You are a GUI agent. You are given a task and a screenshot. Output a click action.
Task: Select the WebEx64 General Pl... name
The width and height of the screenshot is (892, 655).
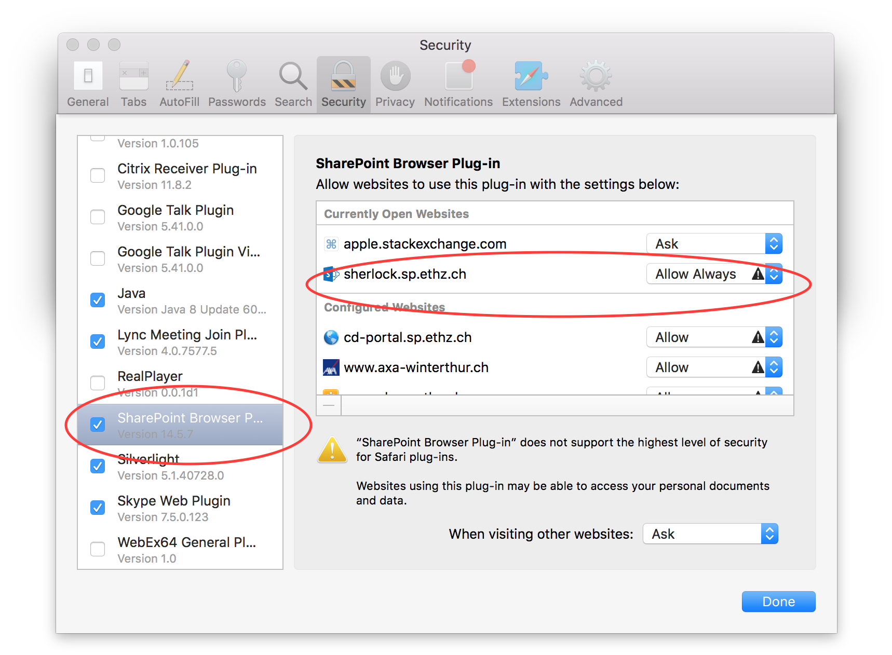point(187,542)
